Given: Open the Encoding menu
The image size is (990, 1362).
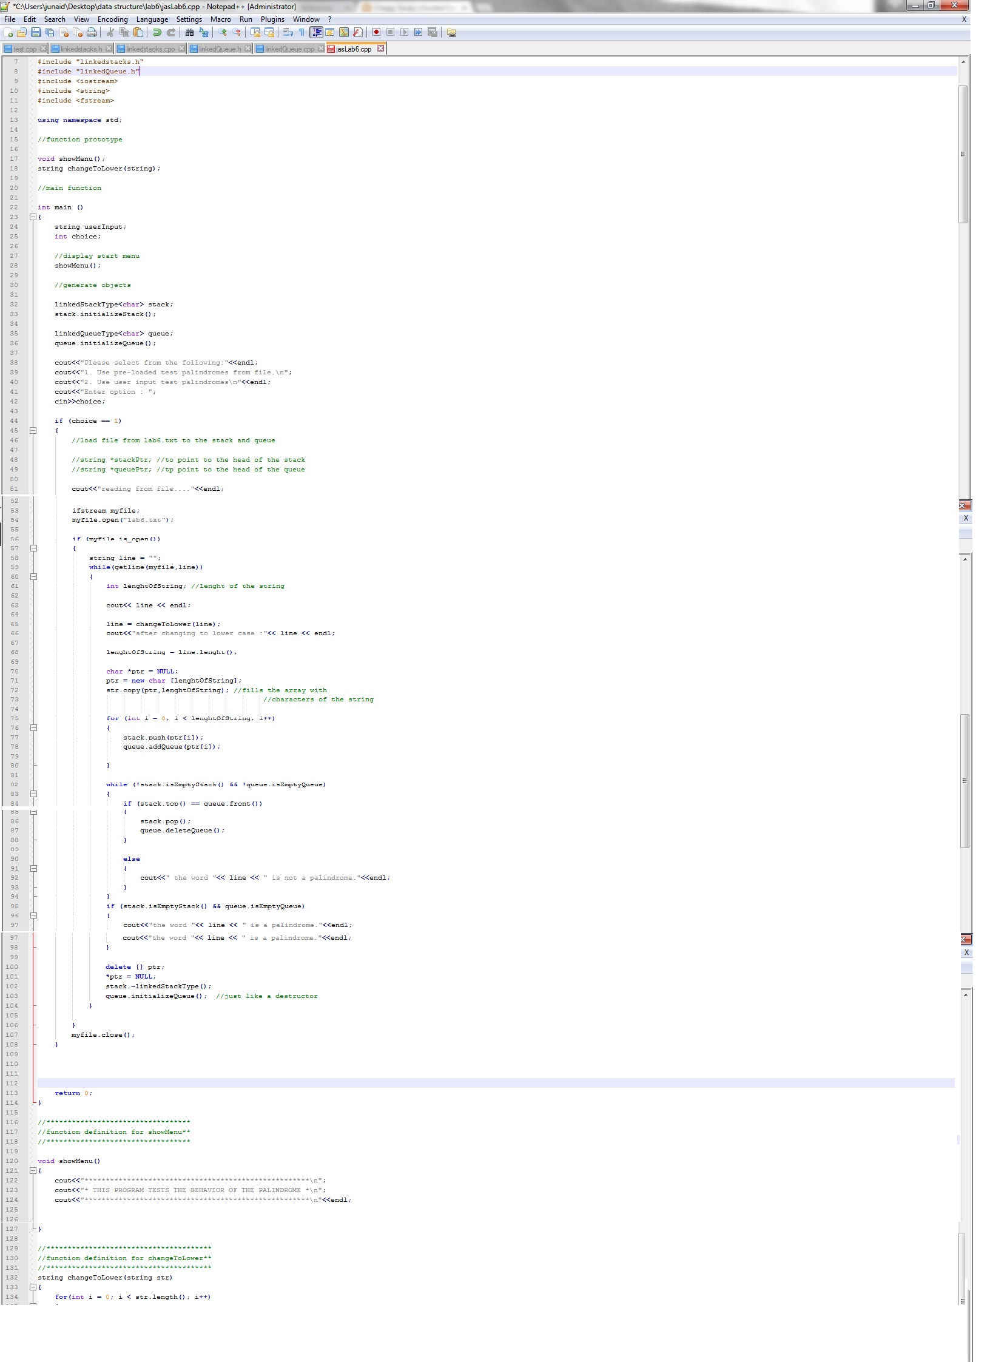Looking at the screenshot, I should click(113, 19).
